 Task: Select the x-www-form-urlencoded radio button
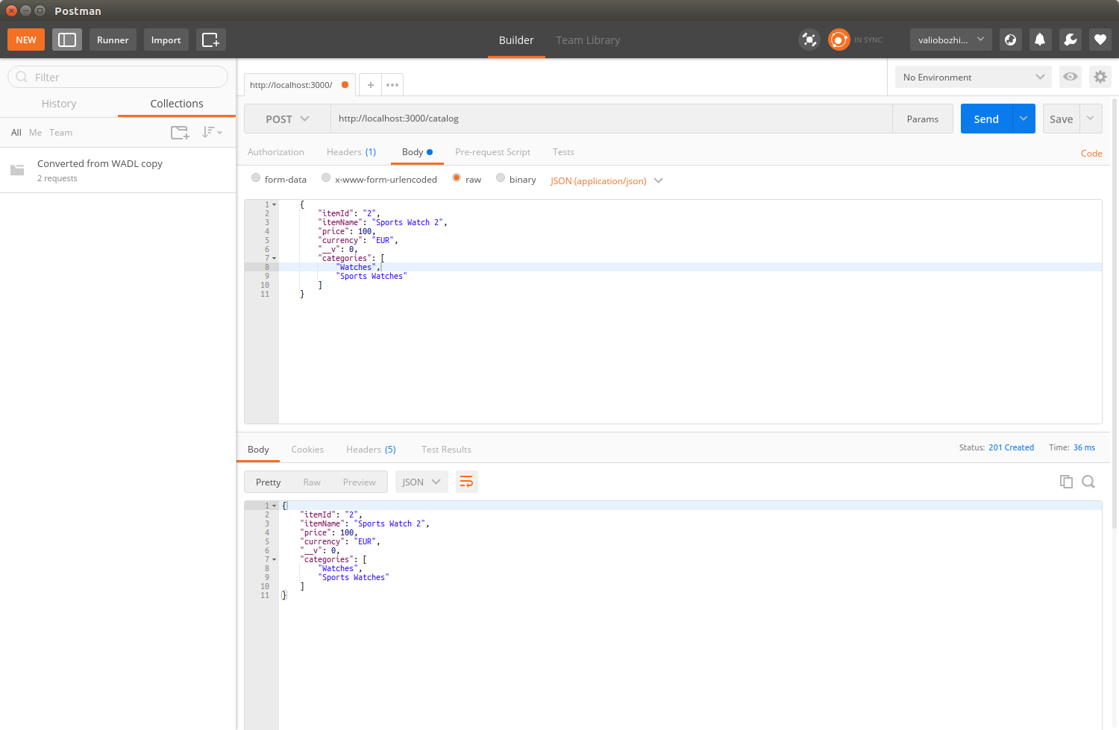326,178
